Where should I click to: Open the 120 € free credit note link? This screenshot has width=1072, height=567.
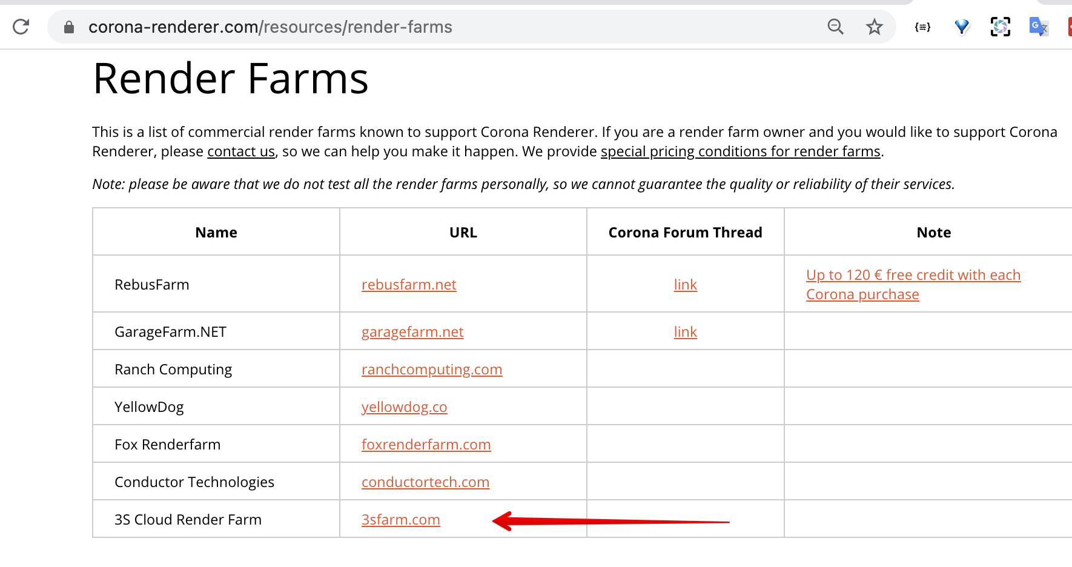point(913,284)
